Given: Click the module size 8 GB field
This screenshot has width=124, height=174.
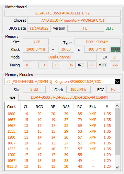Looking at the screenshot, I should pyautogui.click(x=34, y=89).
